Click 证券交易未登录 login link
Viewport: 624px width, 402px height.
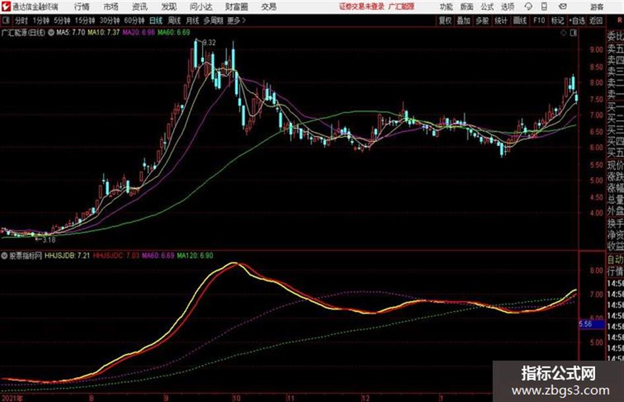coord(362,7)
